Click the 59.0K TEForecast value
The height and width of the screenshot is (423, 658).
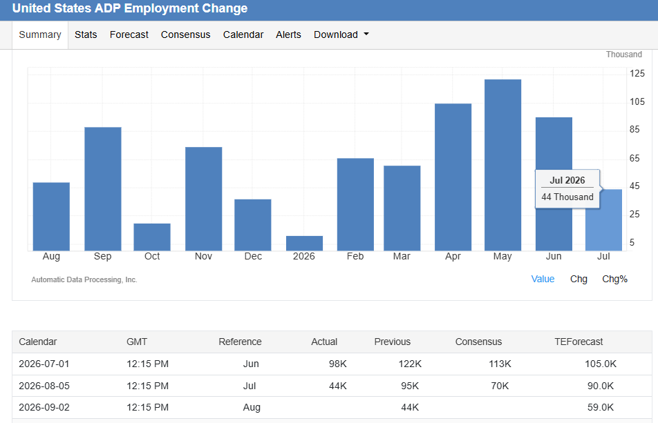[601, 408]
